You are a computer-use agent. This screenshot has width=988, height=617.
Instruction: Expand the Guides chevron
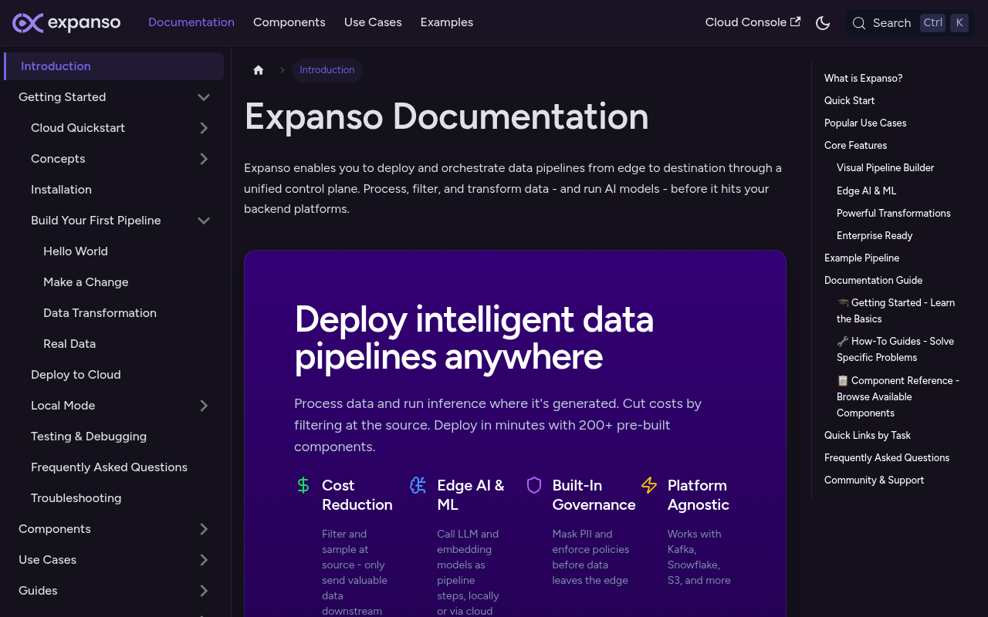pos(204,591)
